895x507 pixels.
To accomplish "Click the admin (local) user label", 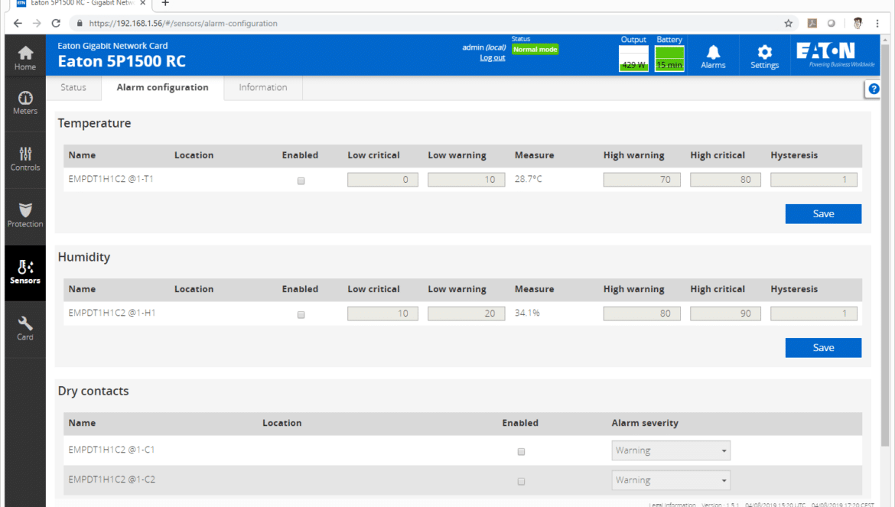I will tap(484, 47).
